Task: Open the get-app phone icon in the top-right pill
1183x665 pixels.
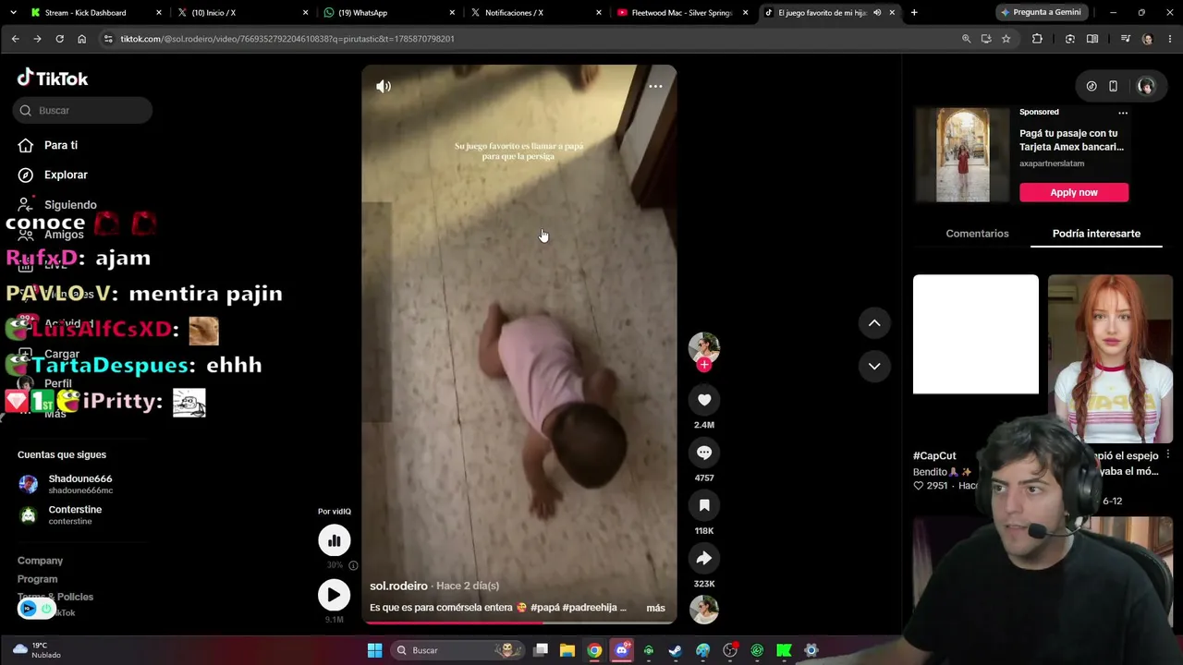Action: point(1113,86)
